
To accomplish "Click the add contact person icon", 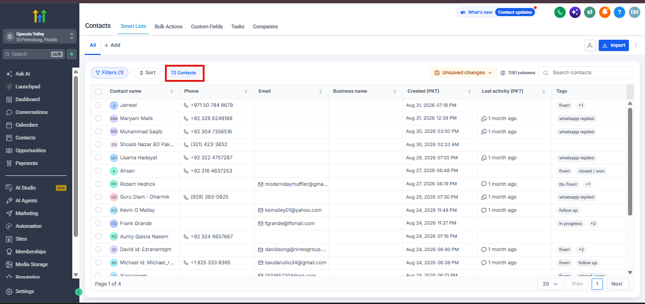I will 590,45.
